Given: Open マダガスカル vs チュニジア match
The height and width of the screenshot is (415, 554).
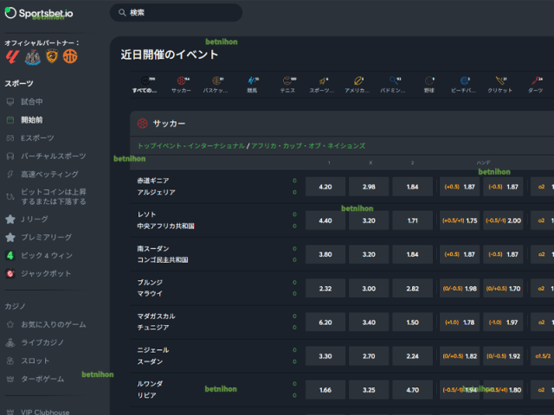Looking at the screenshot, I should pyautogui.click(x=156, y=322).
